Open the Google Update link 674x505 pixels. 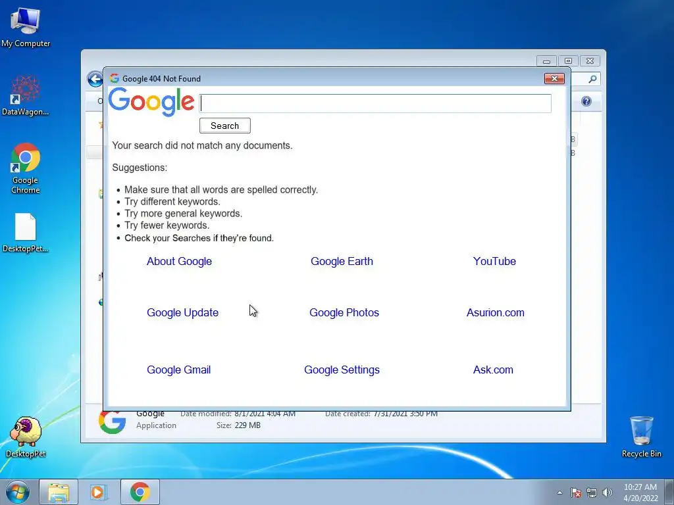click(x=183, y=312)
